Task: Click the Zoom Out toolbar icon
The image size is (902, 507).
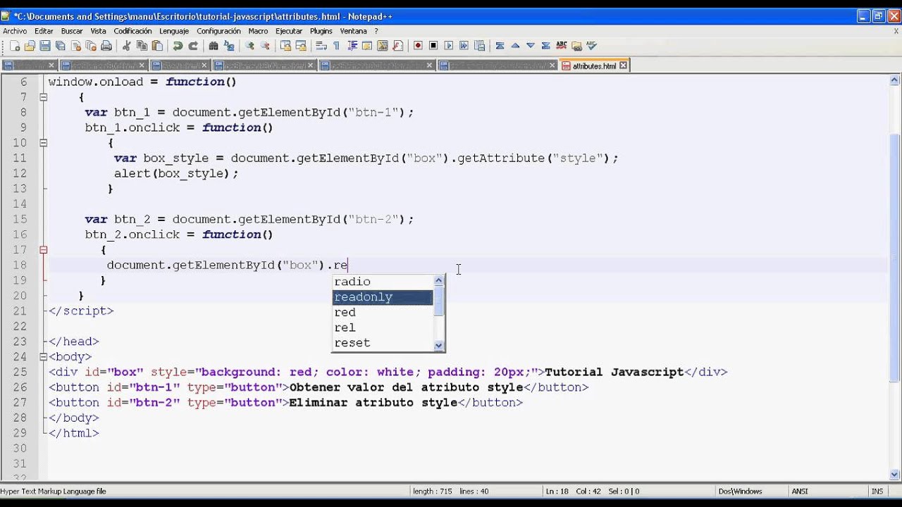Action: coord(265,46)
